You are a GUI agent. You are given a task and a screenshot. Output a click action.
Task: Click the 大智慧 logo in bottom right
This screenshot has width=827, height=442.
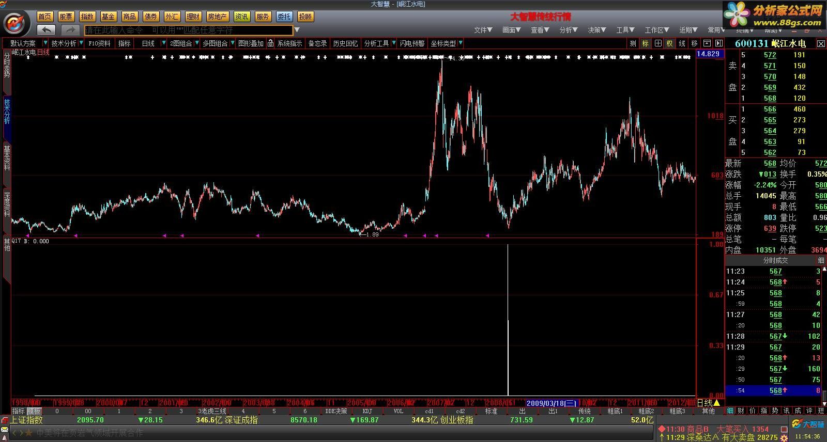(x=808, y=424)
